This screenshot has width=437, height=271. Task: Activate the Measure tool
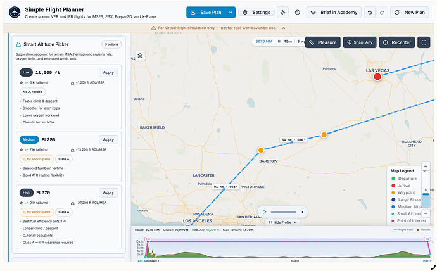tap(323, 42)
